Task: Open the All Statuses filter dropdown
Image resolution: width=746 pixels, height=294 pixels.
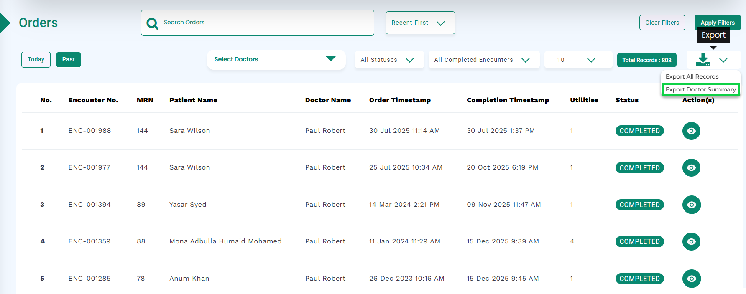Action: [389, 60]
